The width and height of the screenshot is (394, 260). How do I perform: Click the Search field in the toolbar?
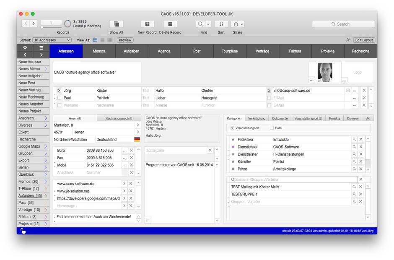point(343,24)
